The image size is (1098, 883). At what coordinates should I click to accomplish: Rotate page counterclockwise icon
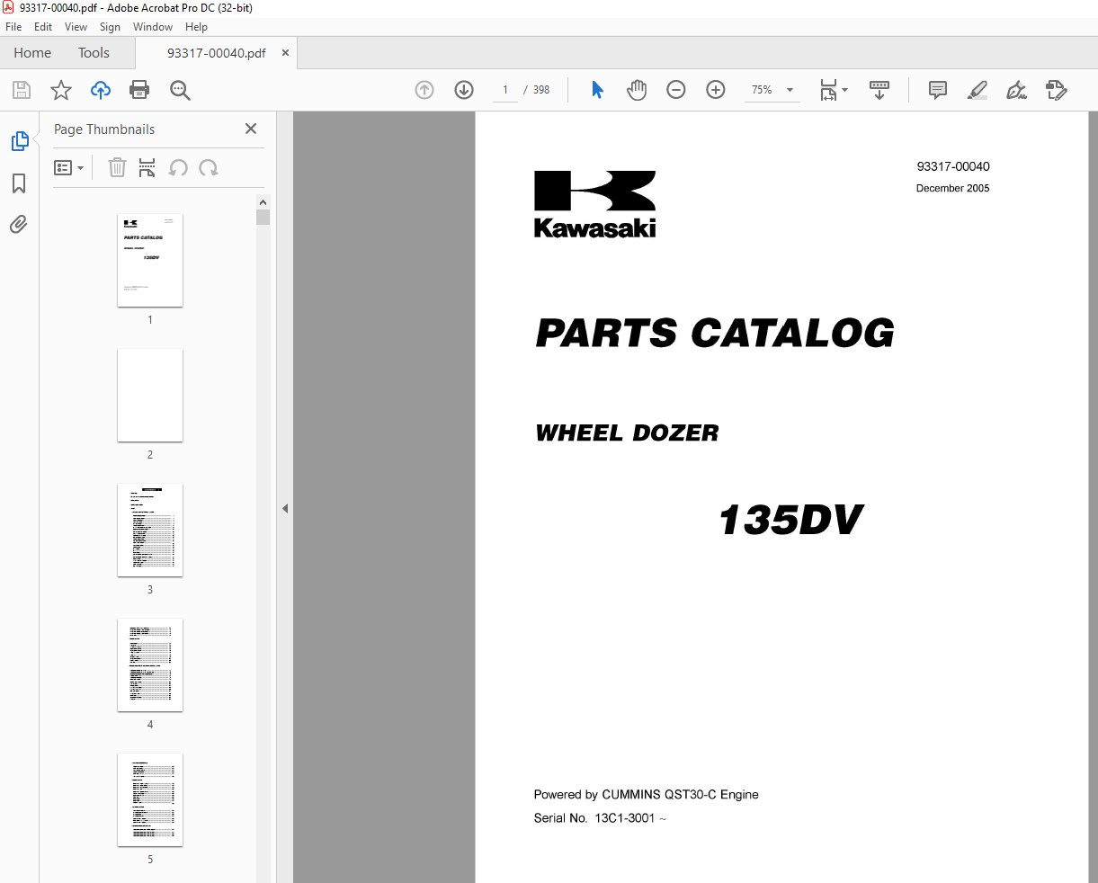coord(178,168)
